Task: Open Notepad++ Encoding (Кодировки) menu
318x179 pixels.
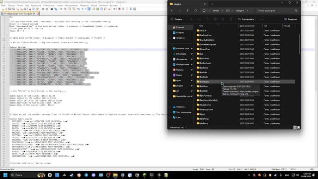Action: click(36, 5)
